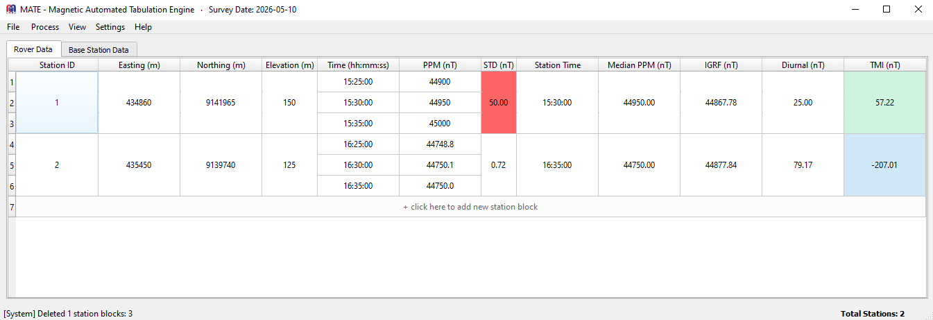The width and height of the screenshot is (933, 320).
Task: Click the Diurnal (nT) column header
Action: pyautogui.click(x=803, y=65)
